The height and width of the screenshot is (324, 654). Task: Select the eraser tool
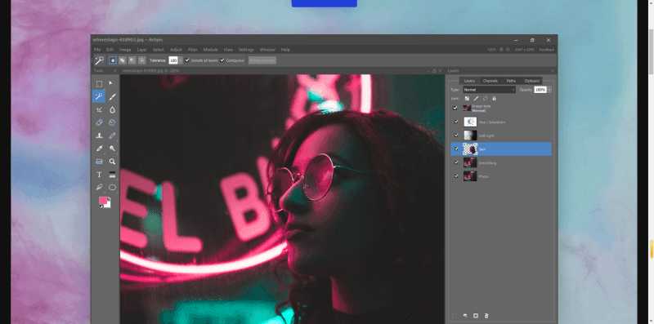click(x=99, y=123)
